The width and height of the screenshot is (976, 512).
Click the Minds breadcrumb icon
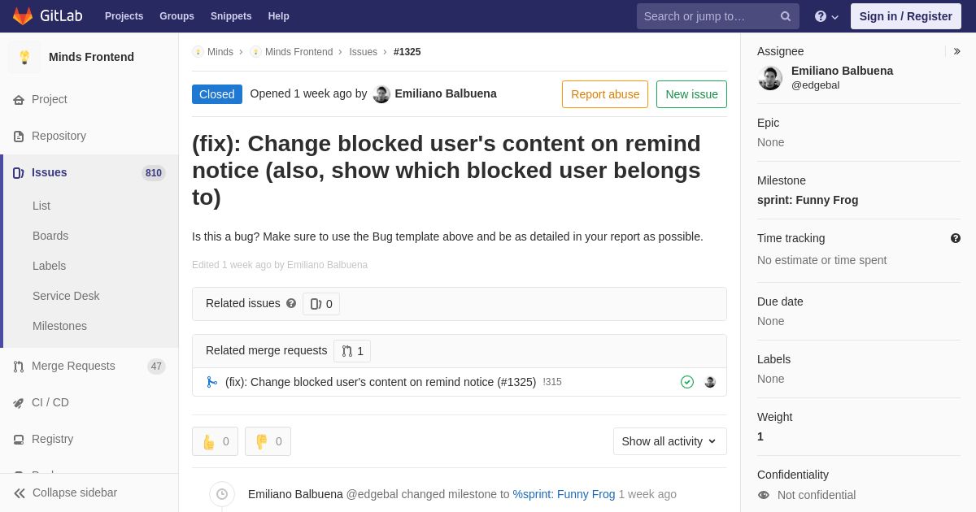198,52
